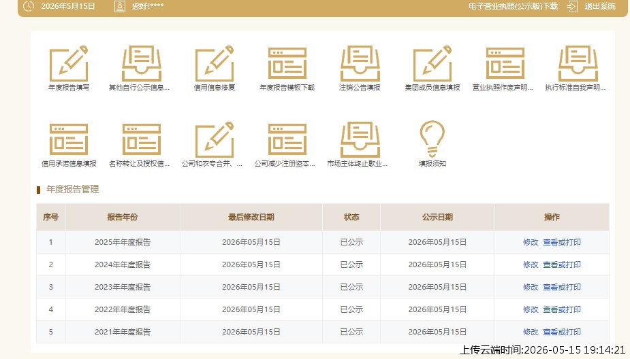Click 修改 for 2023年年度报告

[x=531, y=287]
